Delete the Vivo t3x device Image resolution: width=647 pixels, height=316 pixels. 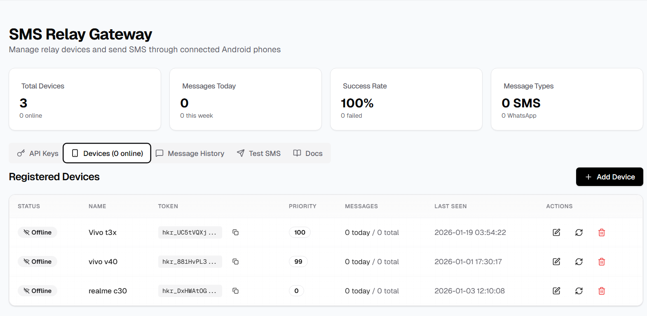(602, 232)
